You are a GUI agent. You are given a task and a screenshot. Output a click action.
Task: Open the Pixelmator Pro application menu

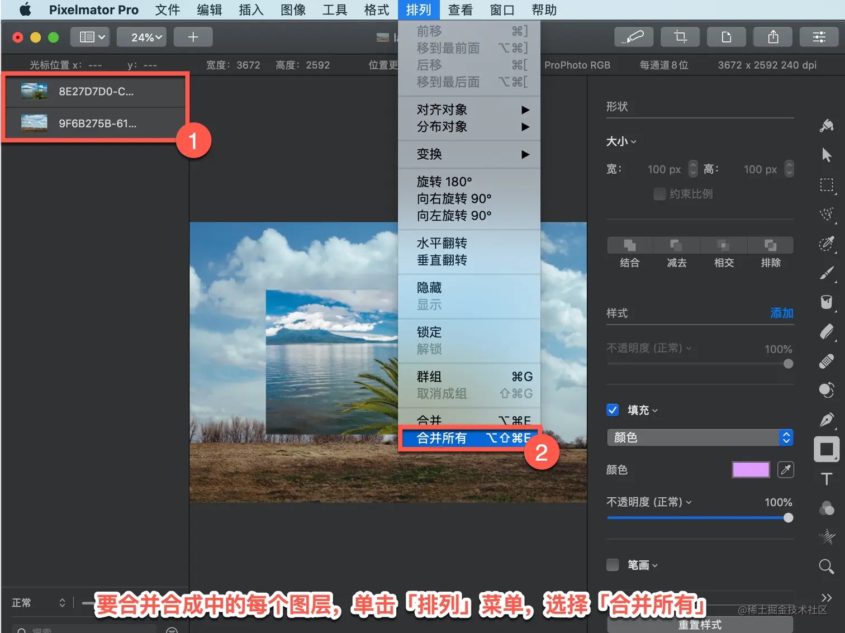tap(93, 9)
